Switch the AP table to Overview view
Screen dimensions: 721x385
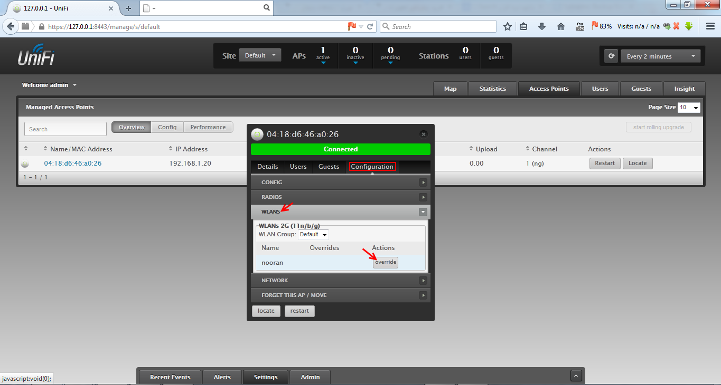pyautogui.click(x=132, y=127)
